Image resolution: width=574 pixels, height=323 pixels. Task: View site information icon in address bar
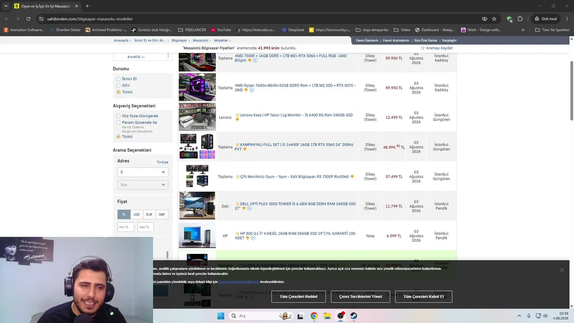(41, 19)
